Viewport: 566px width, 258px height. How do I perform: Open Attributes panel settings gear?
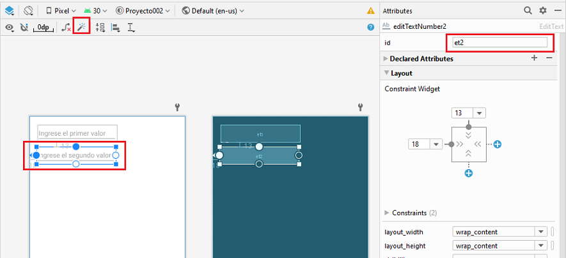[543, 11]
